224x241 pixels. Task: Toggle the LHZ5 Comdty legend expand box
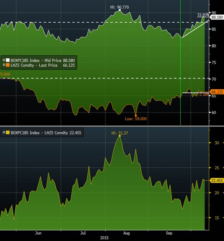pos(4,65)
